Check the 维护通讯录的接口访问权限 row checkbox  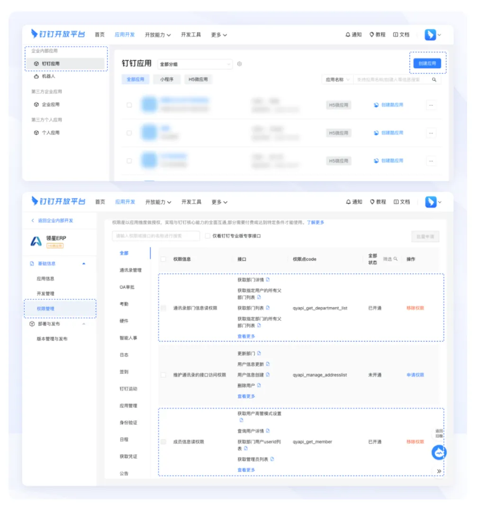(163, 375)
